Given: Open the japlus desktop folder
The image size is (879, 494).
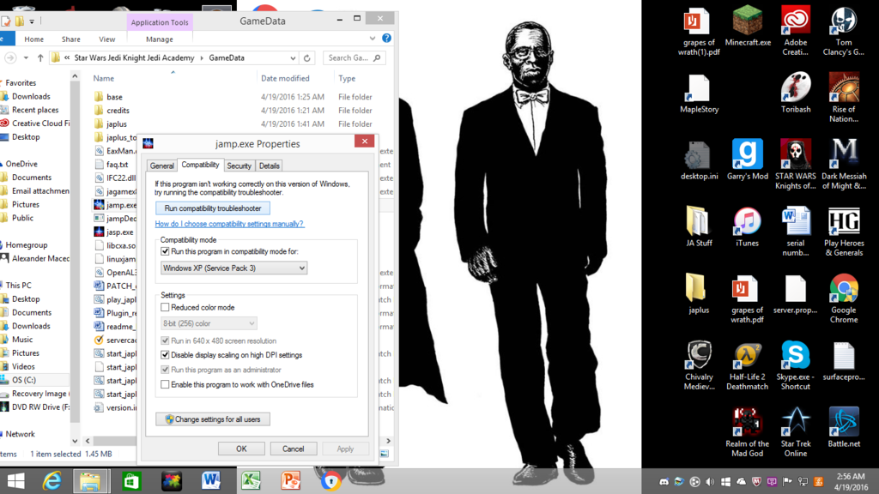Looking at the screenshot, I should 699,294.
